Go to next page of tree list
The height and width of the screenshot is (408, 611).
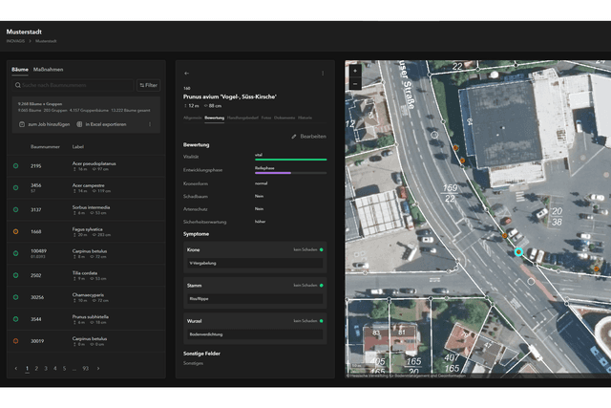click(98, 368)
